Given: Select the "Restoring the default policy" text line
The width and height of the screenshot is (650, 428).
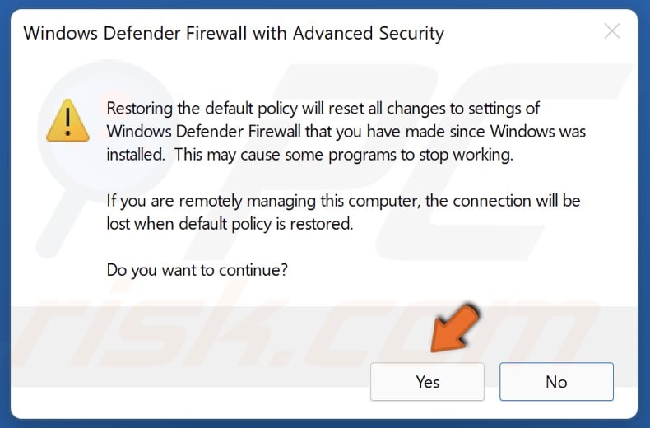Looking at the screenshot, I should click(x=323, y=109).
